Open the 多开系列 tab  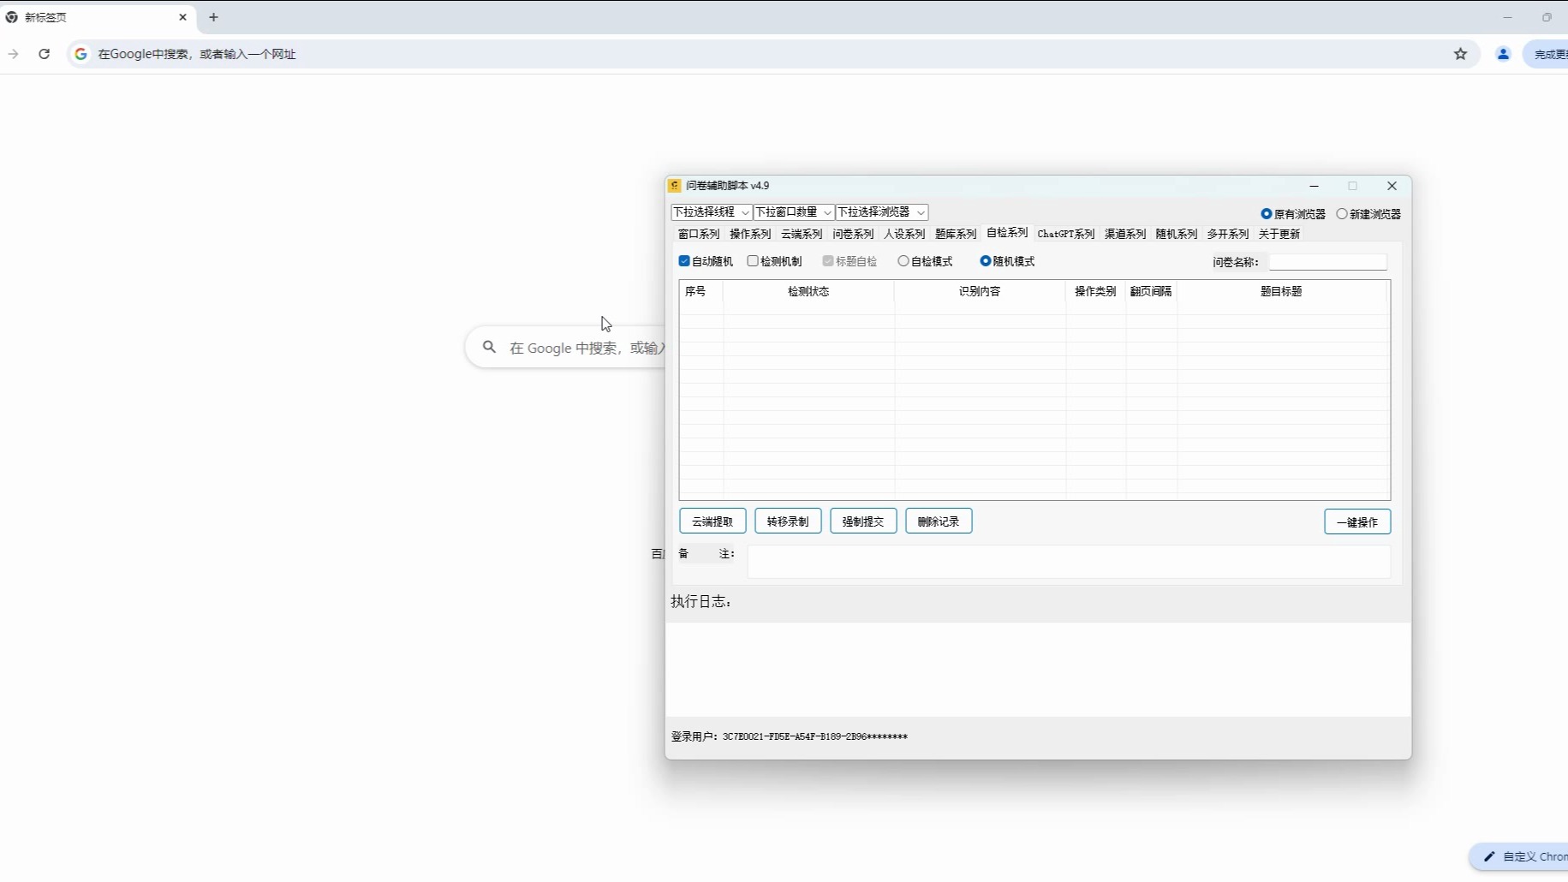point(1228,234)
